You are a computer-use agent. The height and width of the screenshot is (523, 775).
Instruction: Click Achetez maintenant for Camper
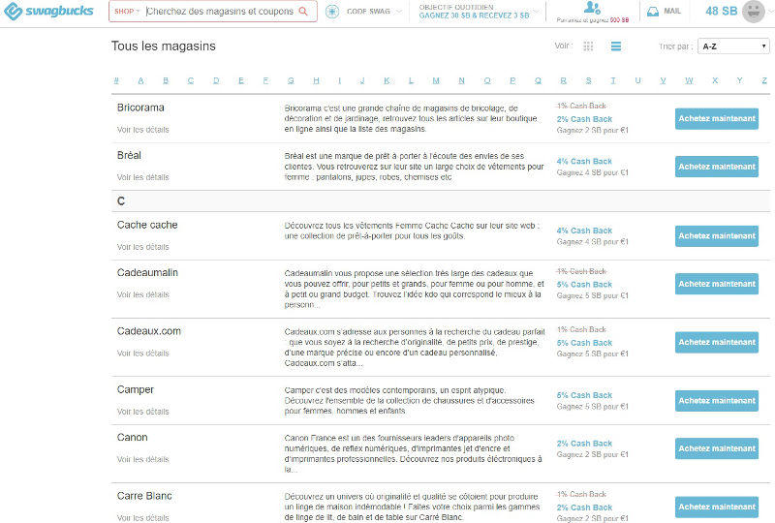(717, 400)
